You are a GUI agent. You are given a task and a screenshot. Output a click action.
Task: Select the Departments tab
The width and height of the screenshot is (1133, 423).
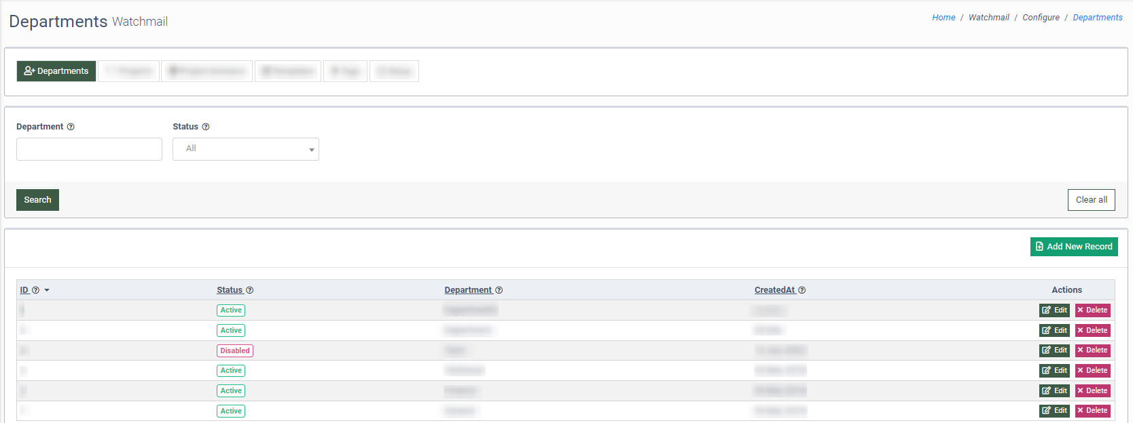point(56,71)
